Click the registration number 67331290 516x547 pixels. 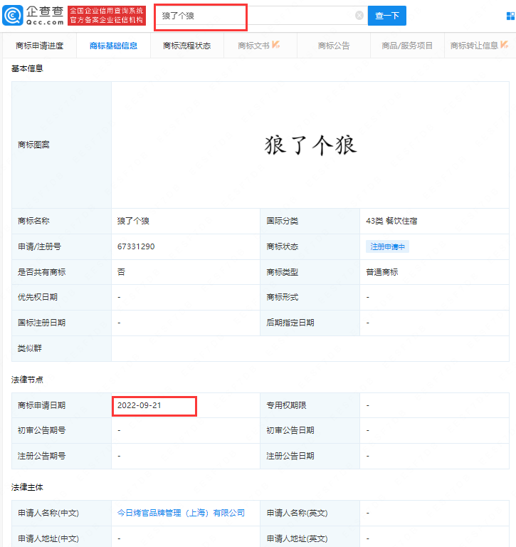point(136,246)
